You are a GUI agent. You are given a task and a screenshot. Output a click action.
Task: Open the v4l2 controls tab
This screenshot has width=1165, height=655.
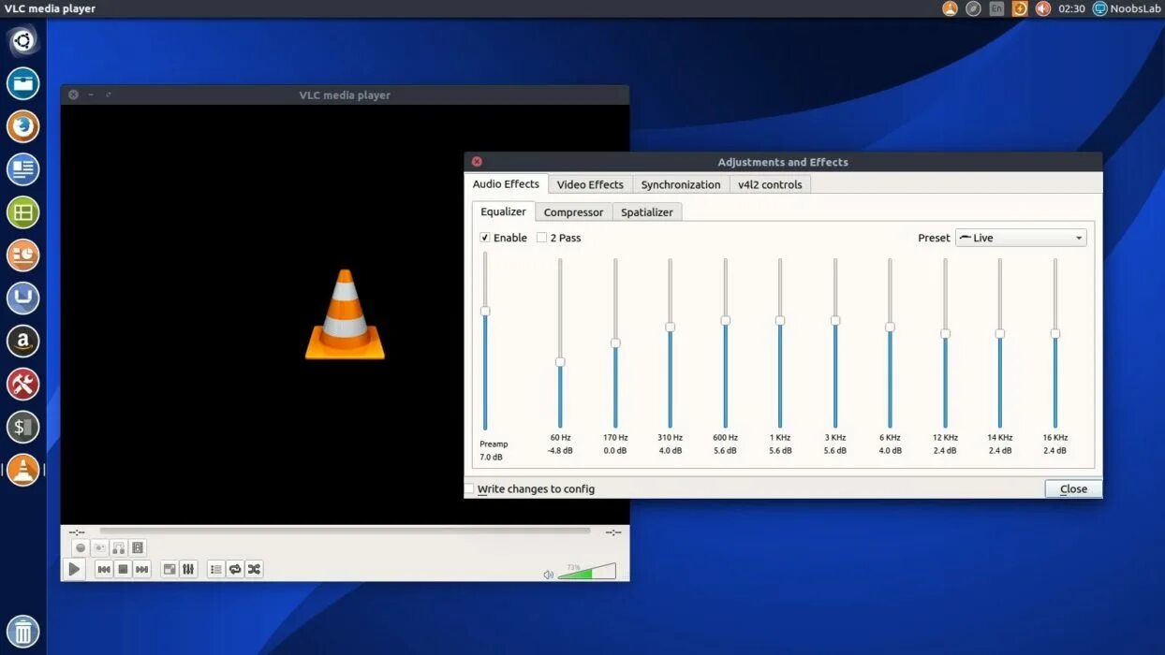tap(770, 184)
